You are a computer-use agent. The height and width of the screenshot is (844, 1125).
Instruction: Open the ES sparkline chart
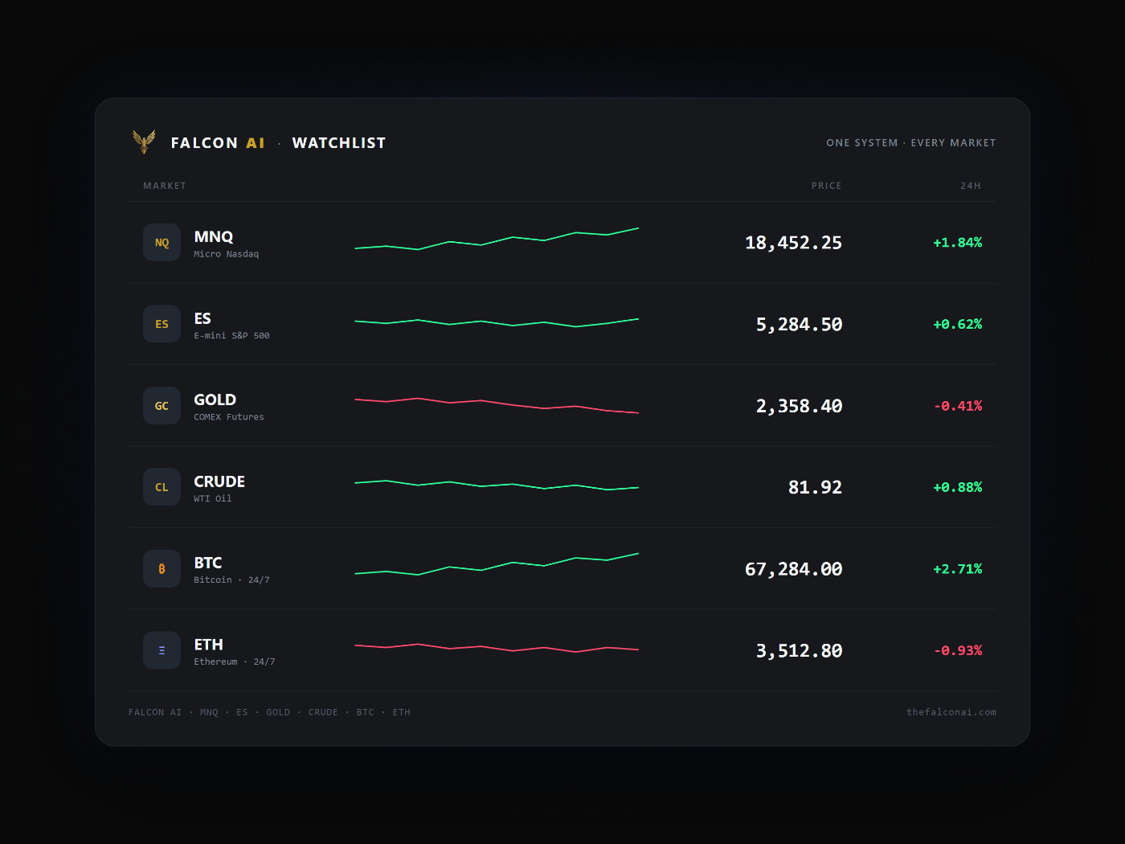coord(497,322)
